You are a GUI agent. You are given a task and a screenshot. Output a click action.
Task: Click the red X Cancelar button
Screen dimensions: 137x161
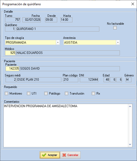pos(70,155)
